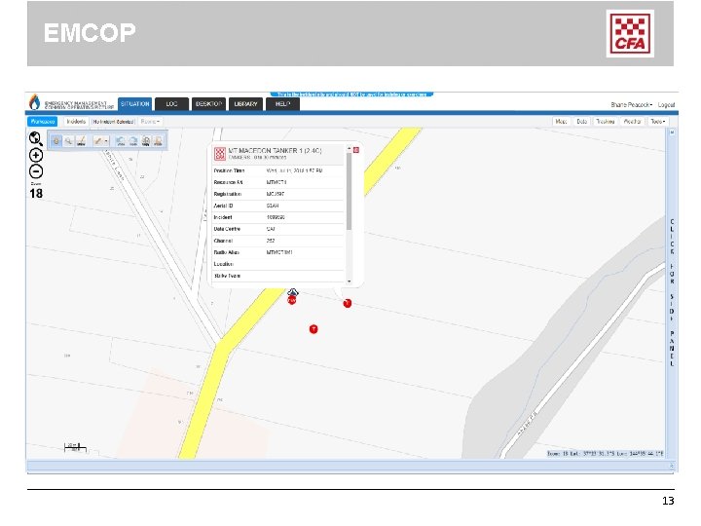Click the undo arrow in map toolbar

[121, 141]
